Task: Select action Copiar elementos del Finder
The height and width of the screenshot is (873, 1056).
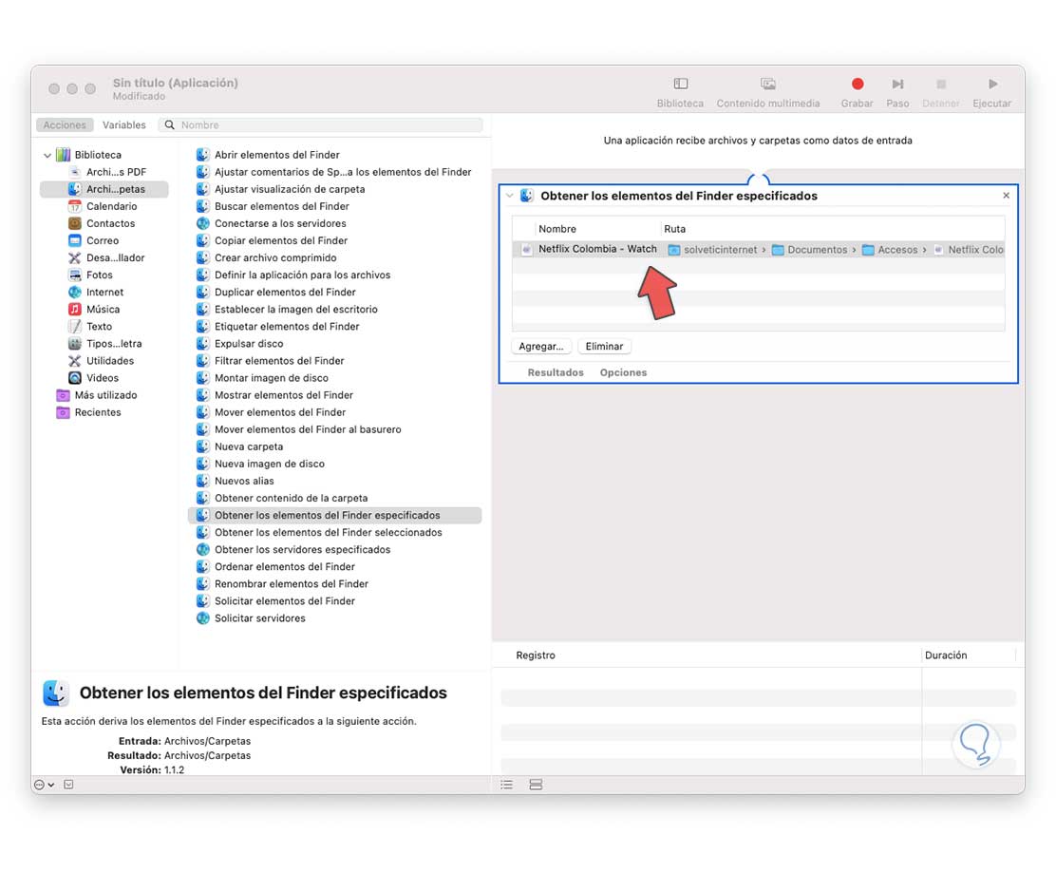Action: point(273,240)
